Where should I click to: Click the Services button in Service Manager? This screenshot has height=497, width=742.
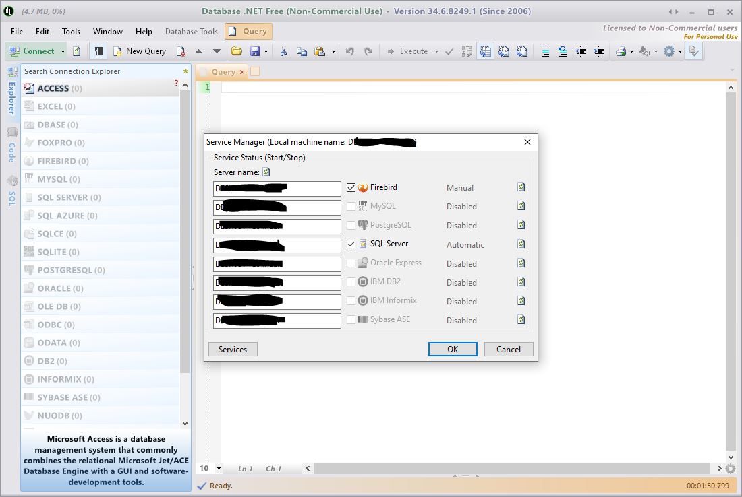pyautogui.click(x=233, y=349)
